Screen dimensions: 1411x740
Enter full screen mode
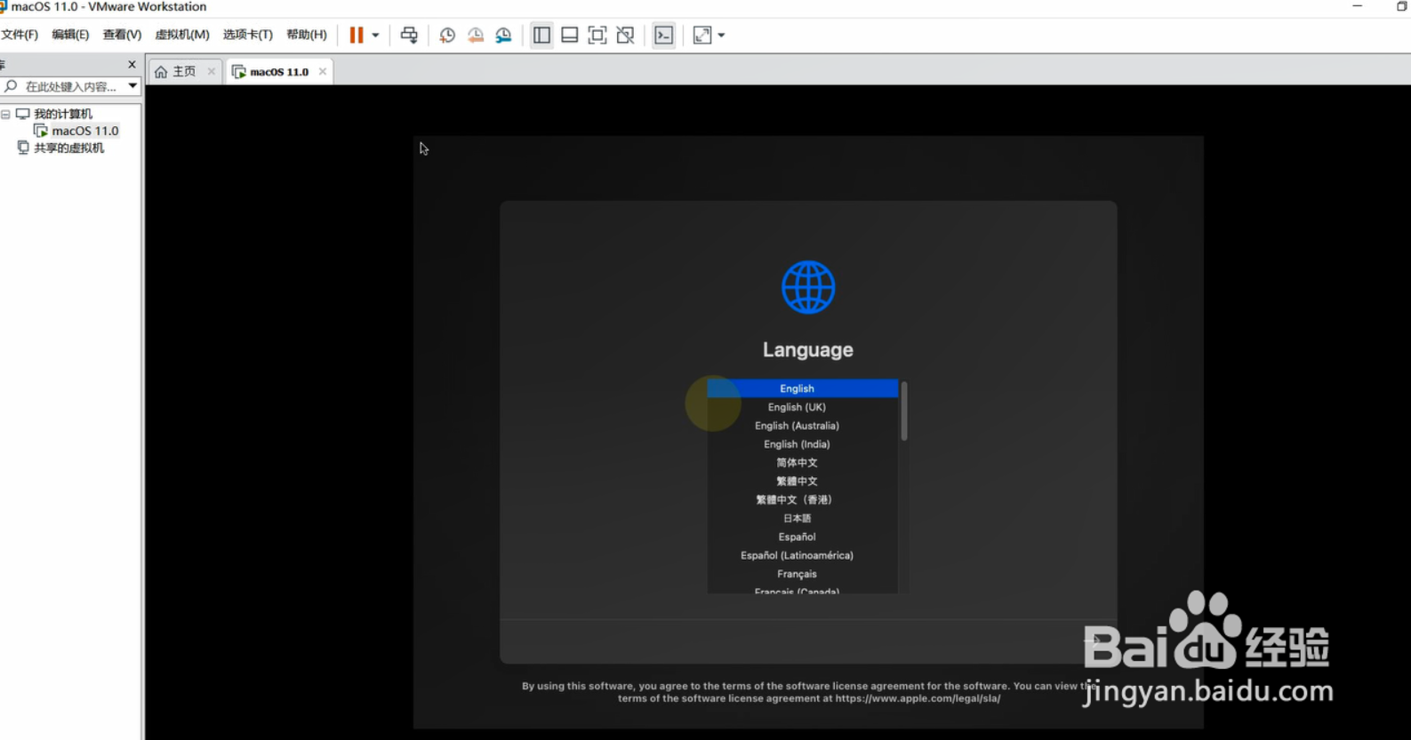point(597,35)
